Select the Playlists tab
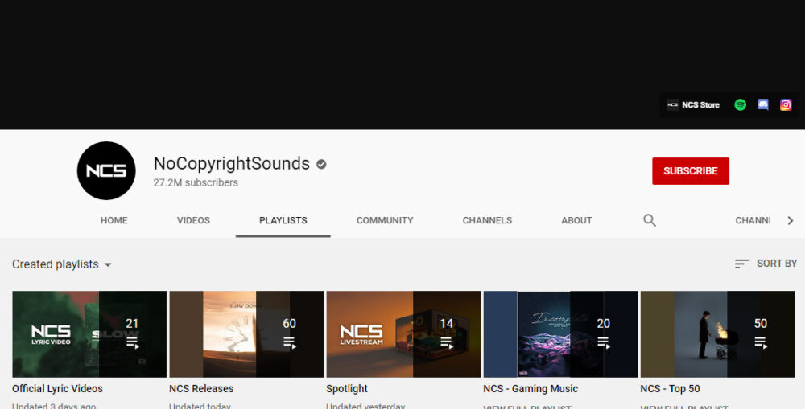805x409 pixels. [x=283, y=220]
